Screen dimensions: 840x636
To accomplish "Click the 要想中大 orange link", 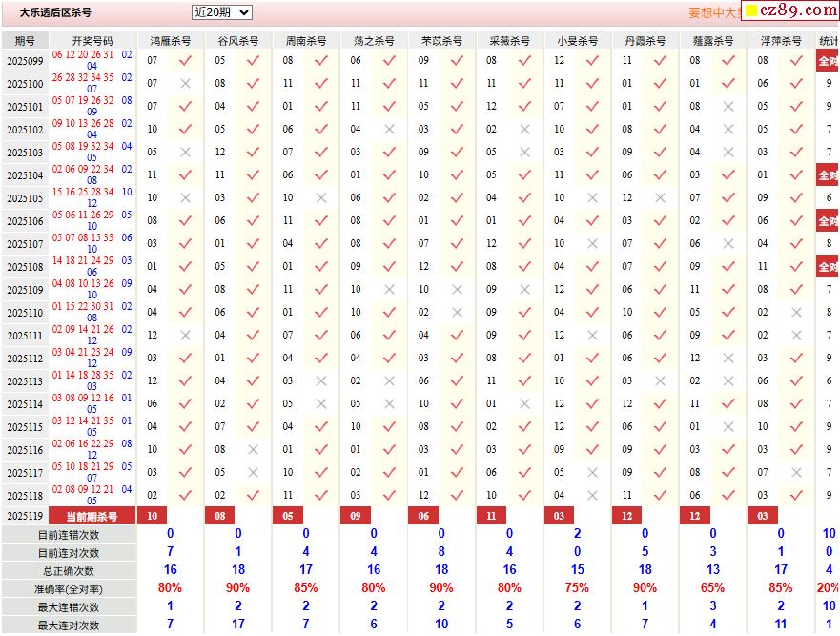I will tap(713, 13).
